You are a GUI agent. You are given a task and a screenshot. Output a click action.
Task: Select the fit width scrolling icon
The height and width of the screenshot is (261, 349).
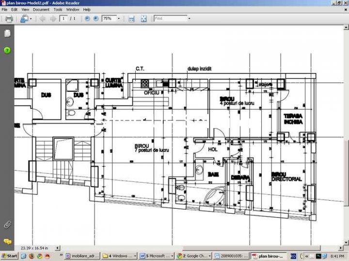click(x=131, y=19)
